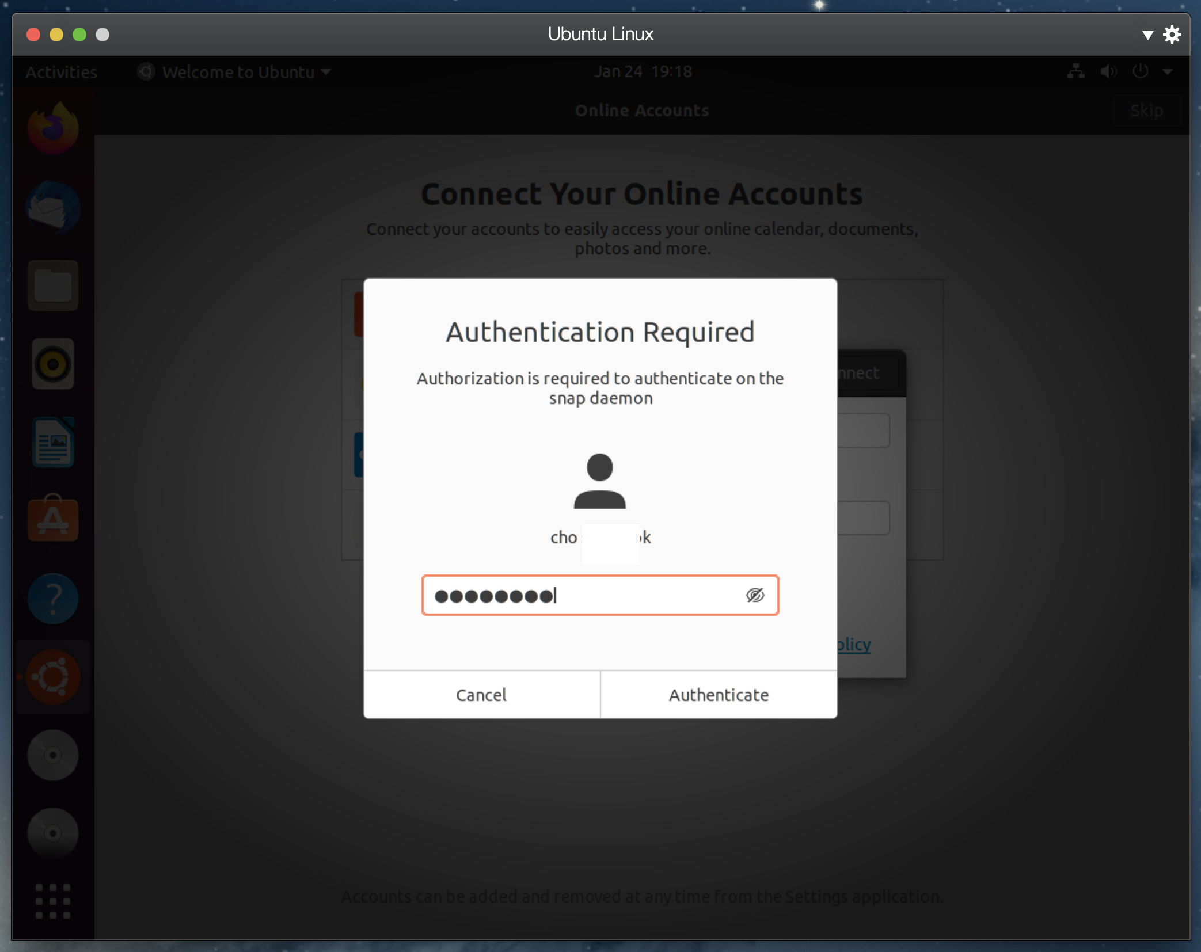Open Rhythmbox music player icon
This screenshot has width=1201, height=952.
[x=53, y=364]
